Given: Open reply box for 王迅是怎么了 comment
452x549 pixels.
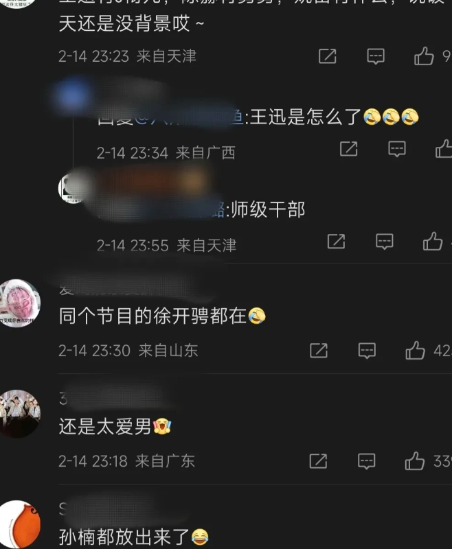Looking at the screenshot, I should [x=397, y=149].
